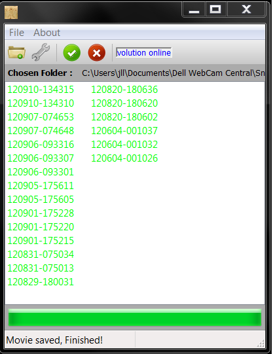
Task: Click the chosen folder path text
Action: pyautogui.click(x=173, y=73)
